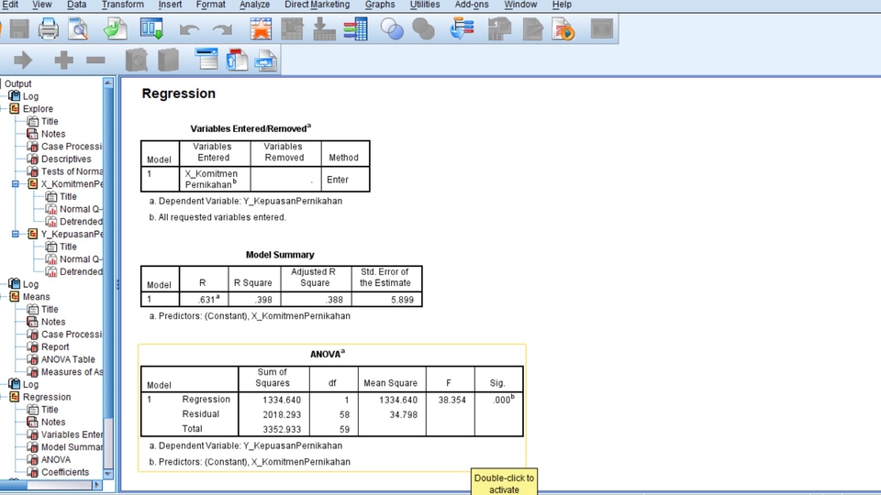Select Tests of Normality item in outline
Image resolution: width=881 pixels, height=495 pixels.
(x=72, y=171)
